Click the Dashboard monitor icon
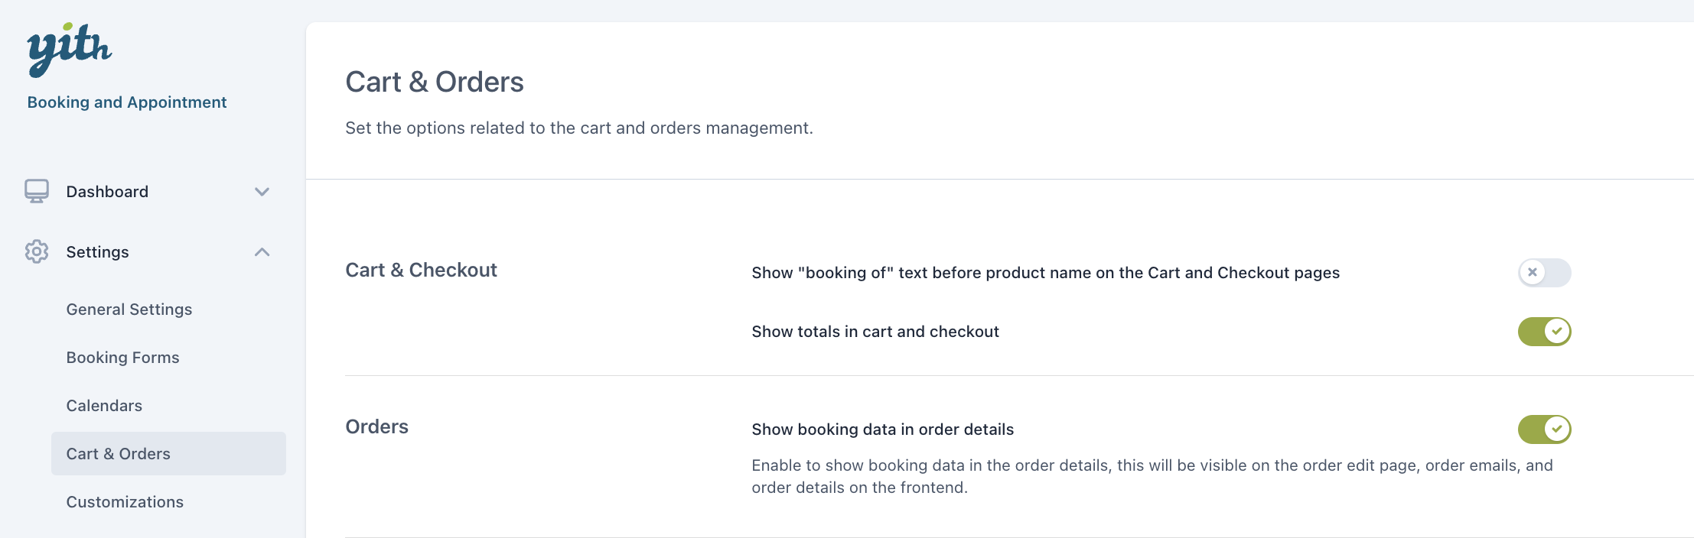This screenshot has width=1694, height=538. pyautogui.click(x=36, y=191)
